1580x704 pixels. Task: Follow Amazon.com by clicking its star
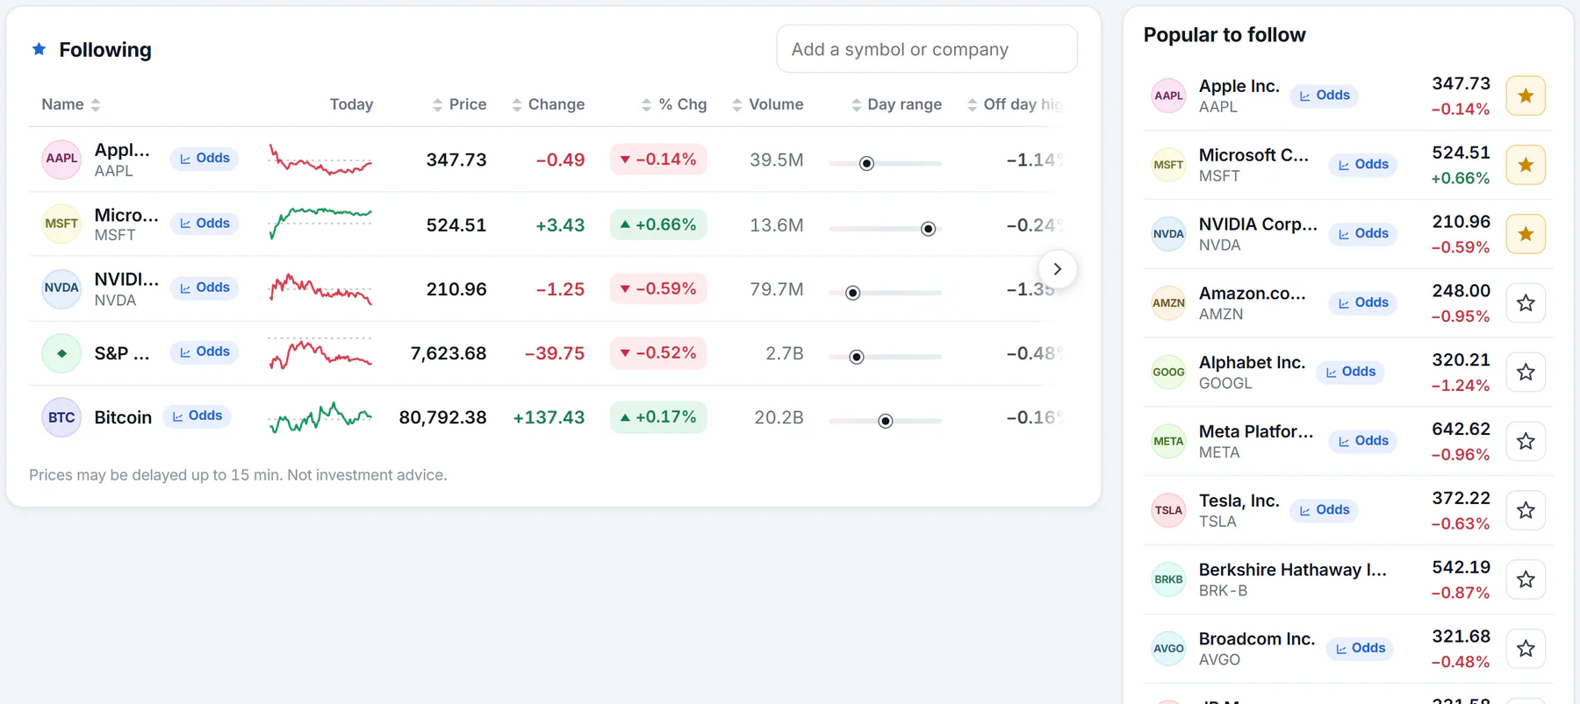1526,303
